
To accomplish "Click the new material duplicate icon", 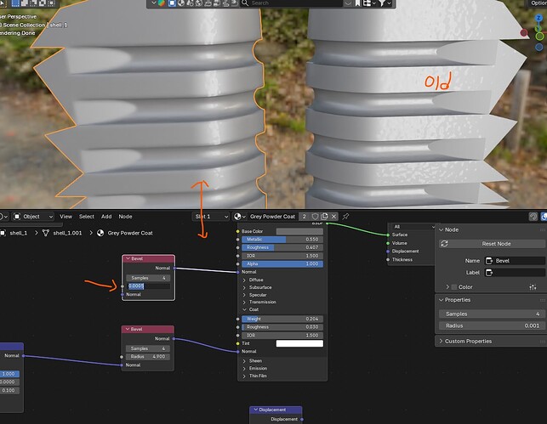I will [x=324, y=217].
